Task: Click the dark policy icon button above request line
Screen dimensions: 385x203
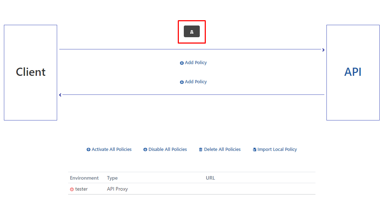Action: click(192, 32)
